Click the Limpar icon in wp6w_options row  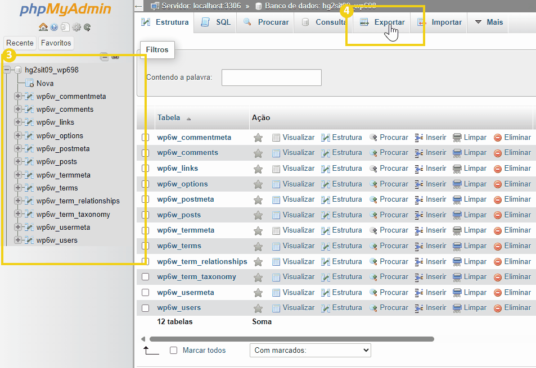tap(457, 184)
